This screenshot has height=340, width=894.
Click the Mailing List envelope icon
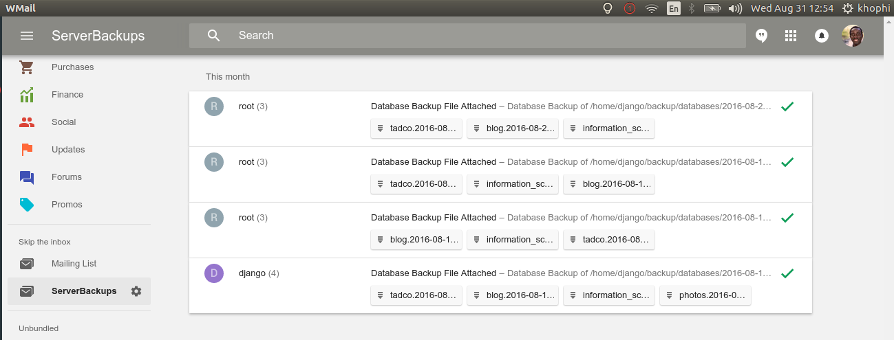tap(27, 264)
